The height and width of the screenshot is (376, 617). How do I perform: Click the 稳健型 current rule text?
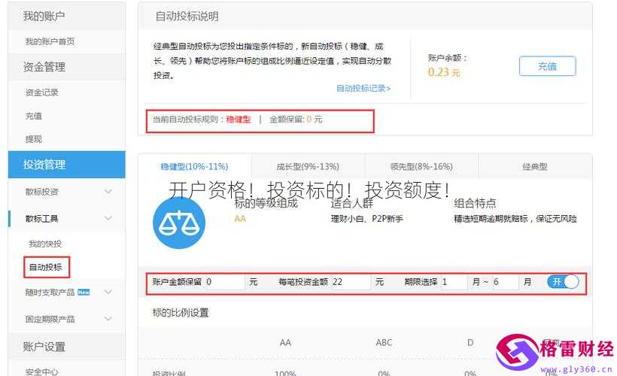click(239, 120)
